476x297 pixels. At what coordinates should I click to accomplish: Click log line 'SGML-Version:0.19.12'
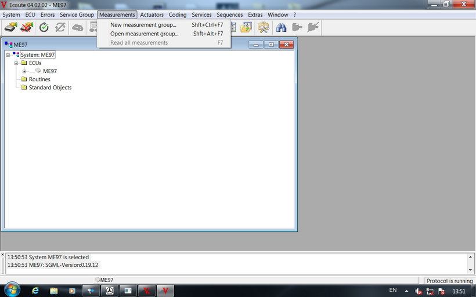pos(53,265)
